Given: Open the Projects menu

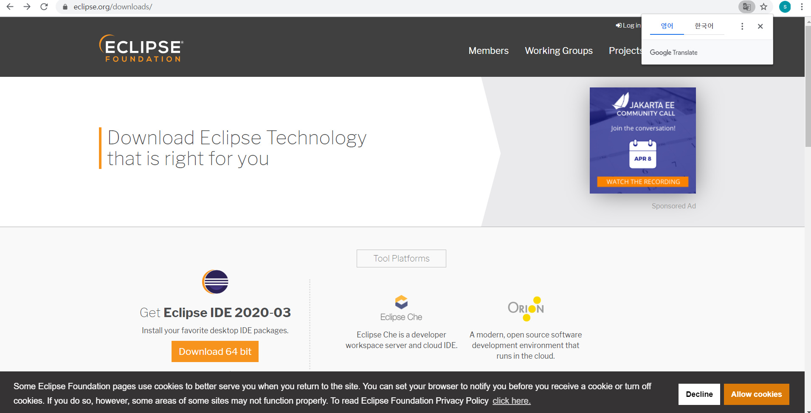Looking at the screenshot, I should pyautogui.click(x=625, y=51).
